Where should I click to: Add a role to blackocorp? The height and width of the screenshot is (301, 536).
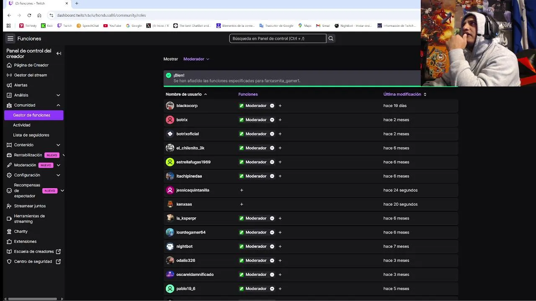point(280,106)
